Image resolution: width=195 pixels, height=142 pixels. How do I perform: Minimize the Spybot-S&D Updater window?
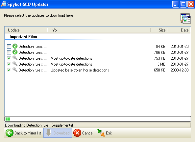tap(176, 4)
